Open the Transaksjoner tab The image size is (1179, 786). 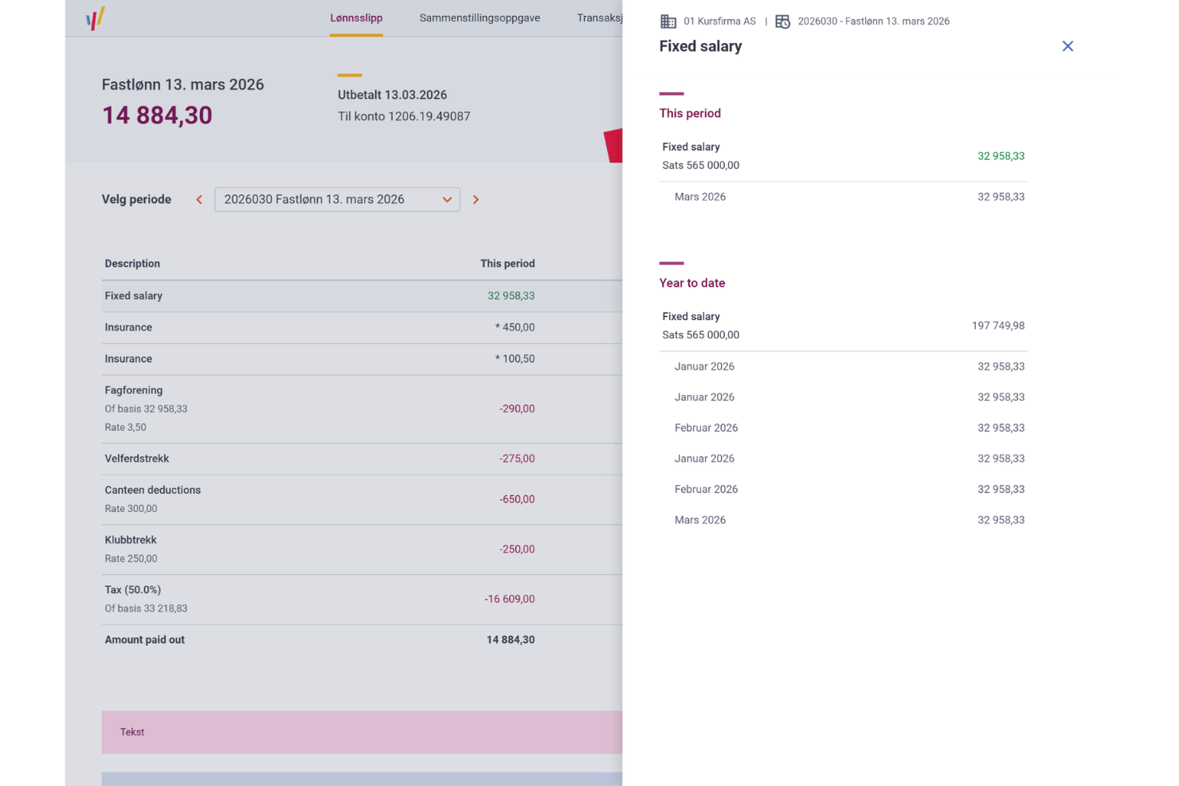tap(600, 18)
